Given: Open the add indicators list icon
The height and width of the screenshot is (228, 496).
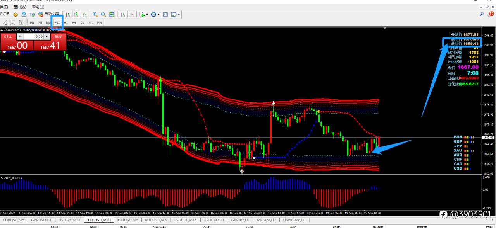Looking at the screenshot, I should point(142,14).
